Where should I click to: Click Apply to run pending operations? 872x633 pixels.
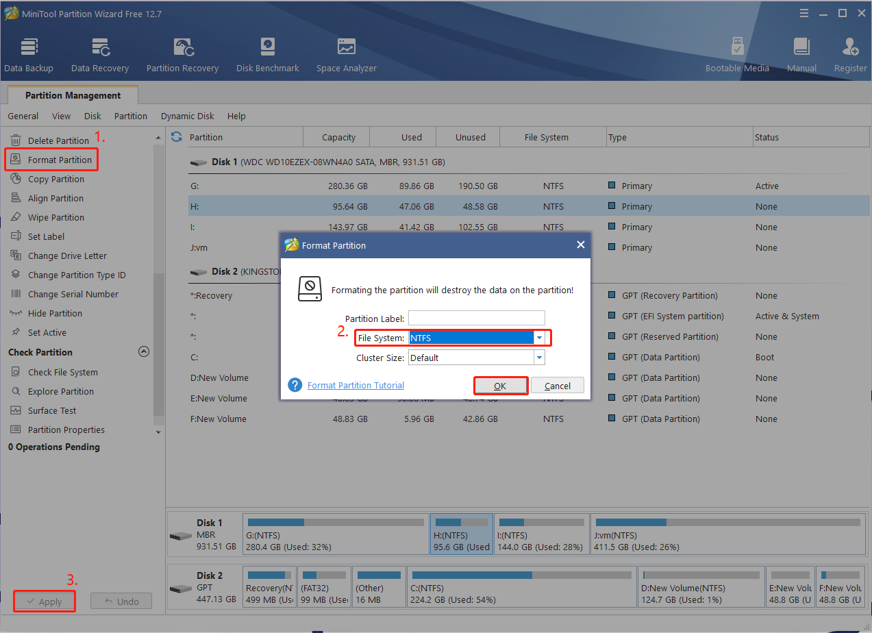click(x=44, y=601)
